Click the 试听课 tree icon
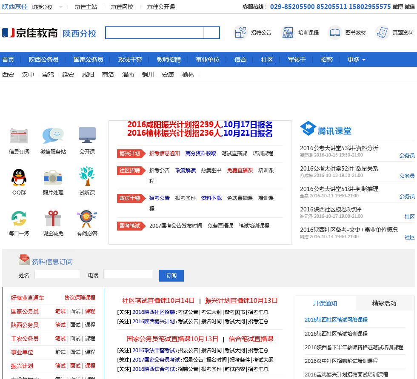Viewport: 417px width, 379px height. (x=87, y=176)
